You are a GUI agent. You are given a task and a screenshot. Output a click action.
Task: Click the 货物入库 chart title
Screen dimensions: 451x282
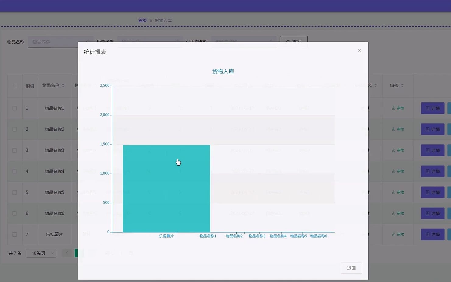pos(223,72)
